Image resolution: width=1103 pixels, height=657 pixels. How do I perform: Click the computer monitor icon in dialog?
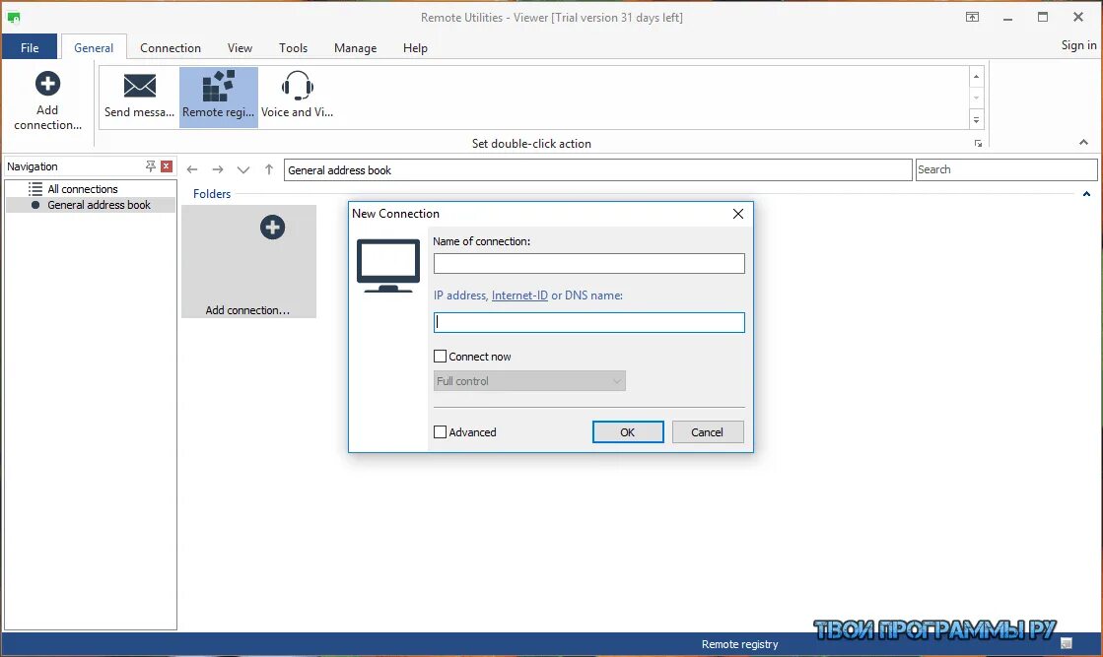click(x=387, y=265)
